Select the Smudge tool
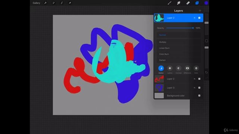 179,3
